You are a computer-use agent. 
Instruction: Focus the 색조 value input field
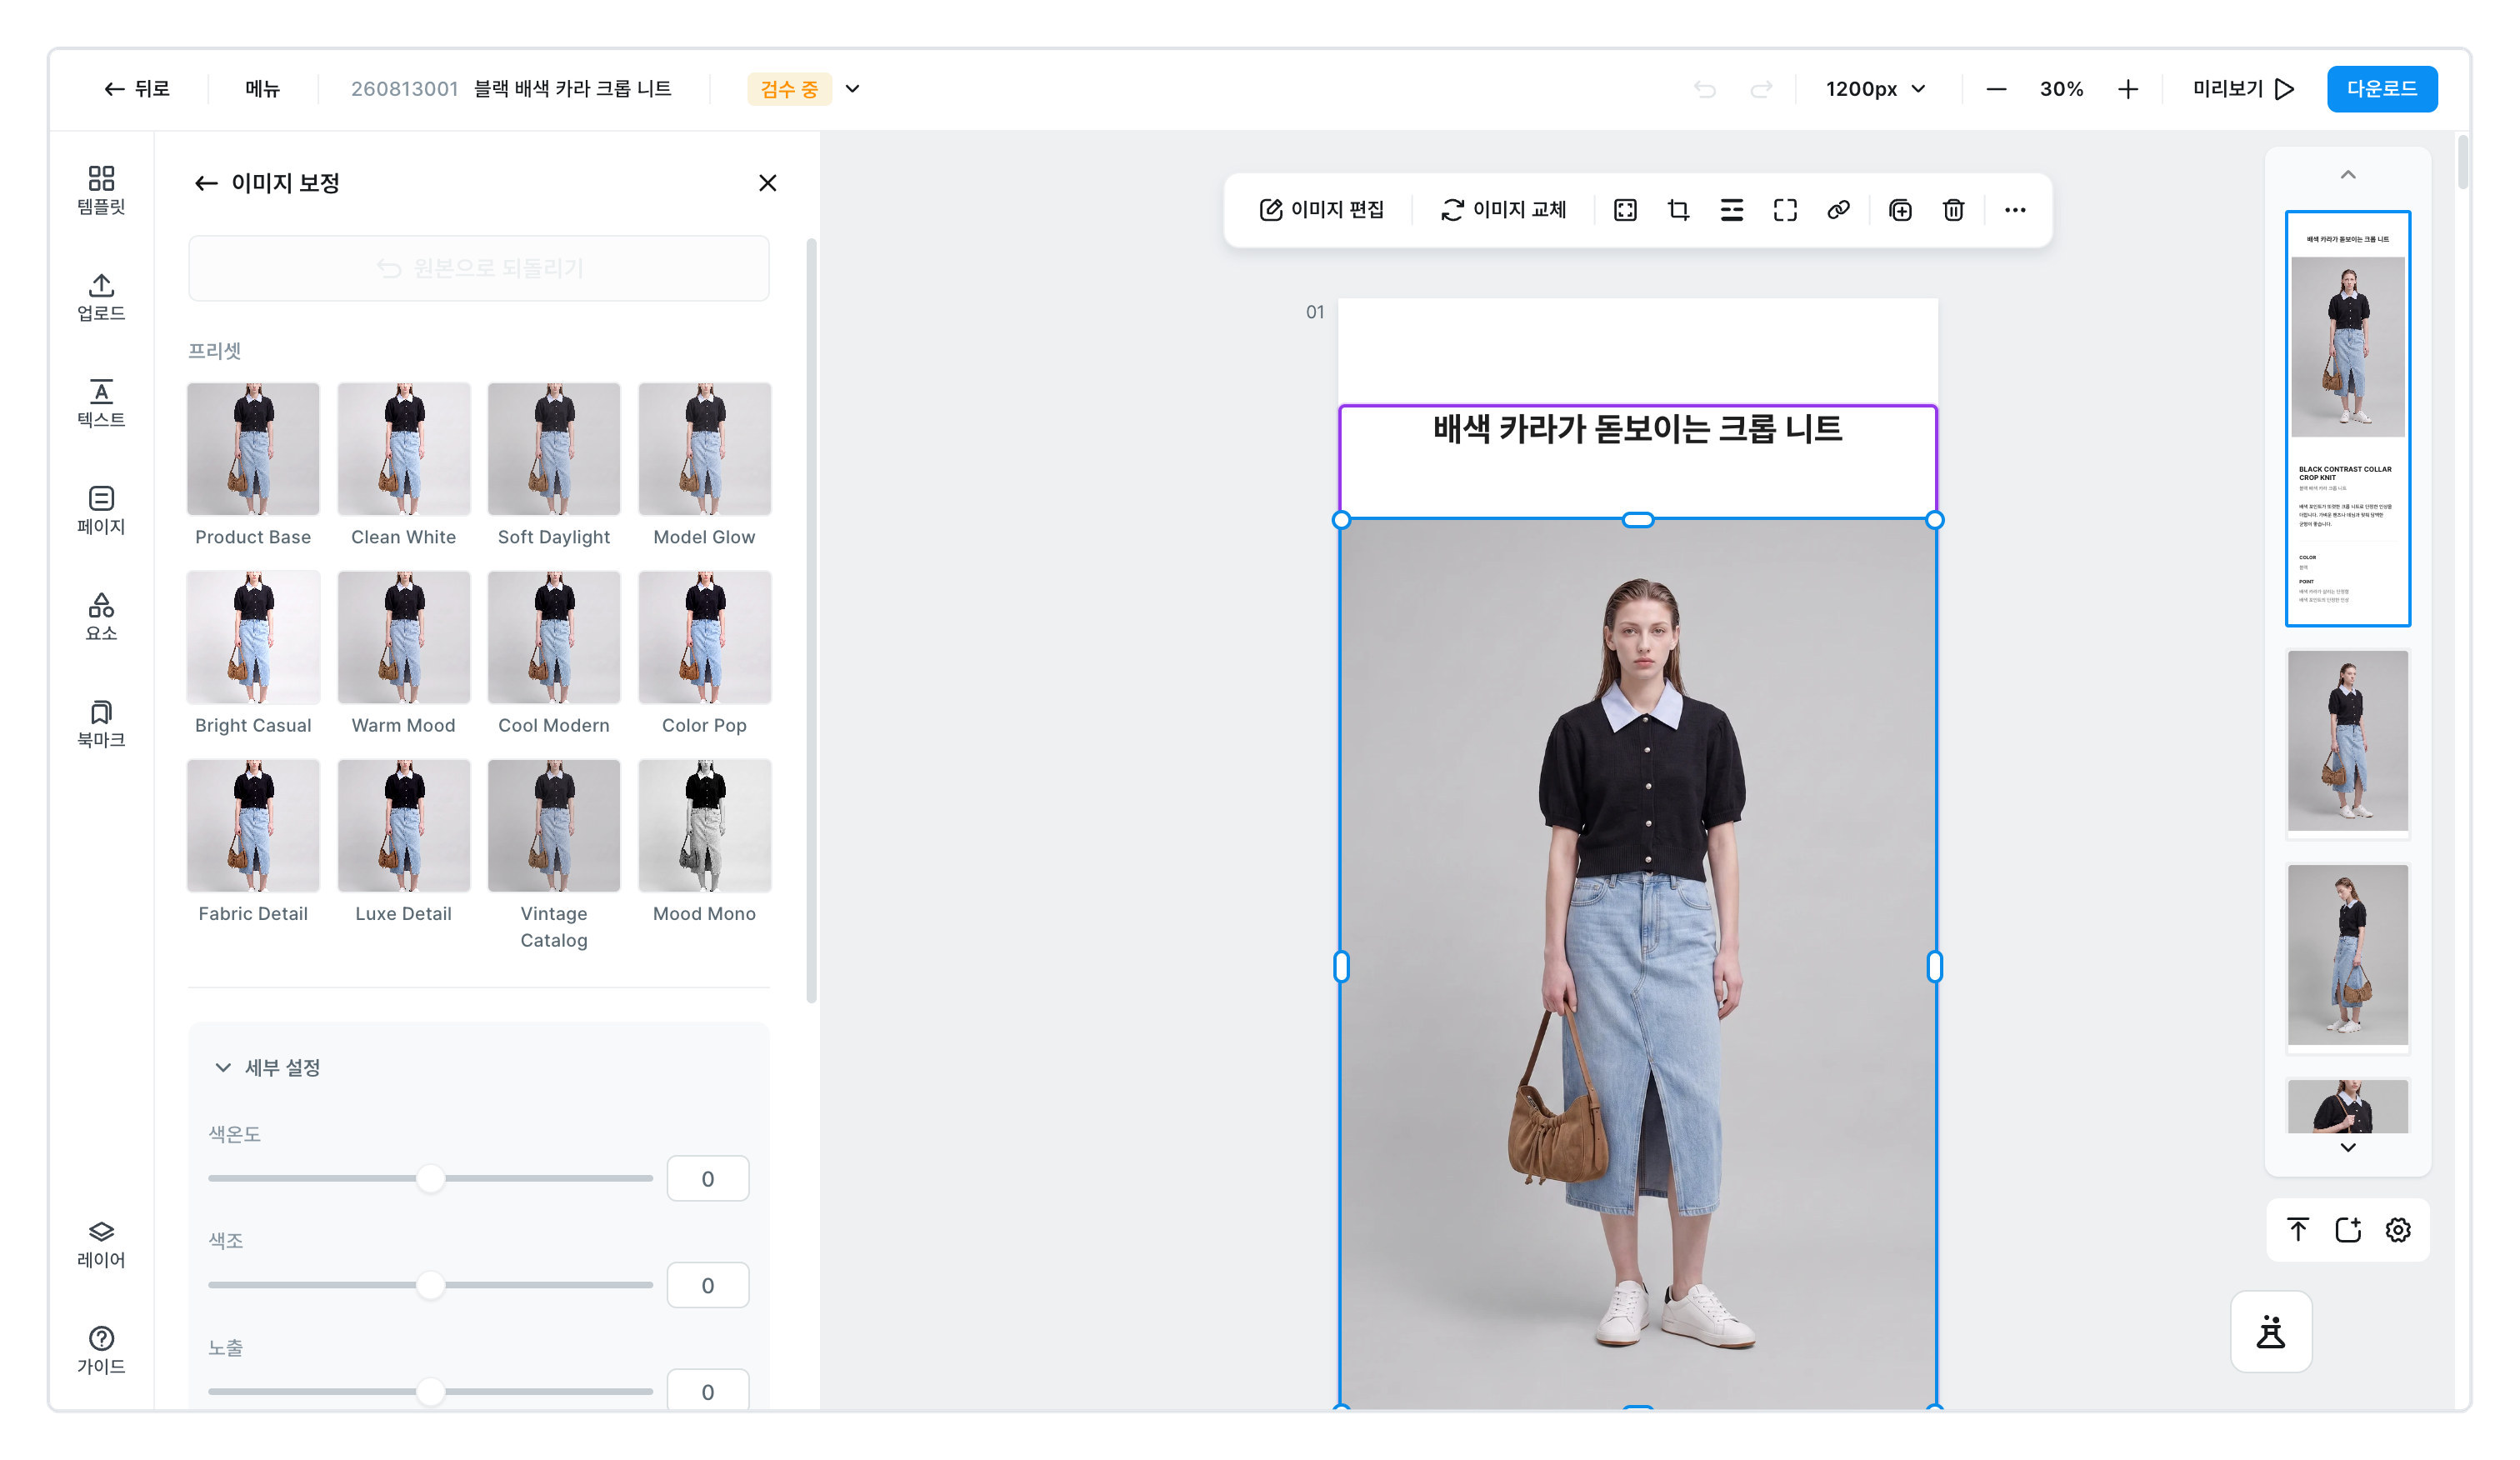tap(707, 1285)
